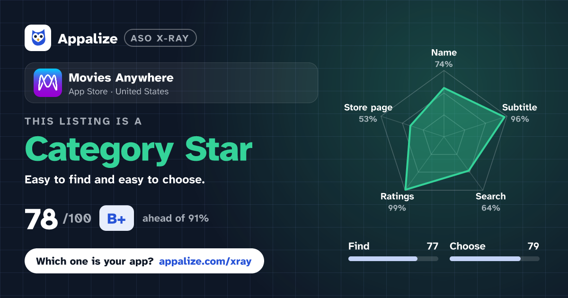Click the Movies Anywhere app title

[x=121, y=78]
